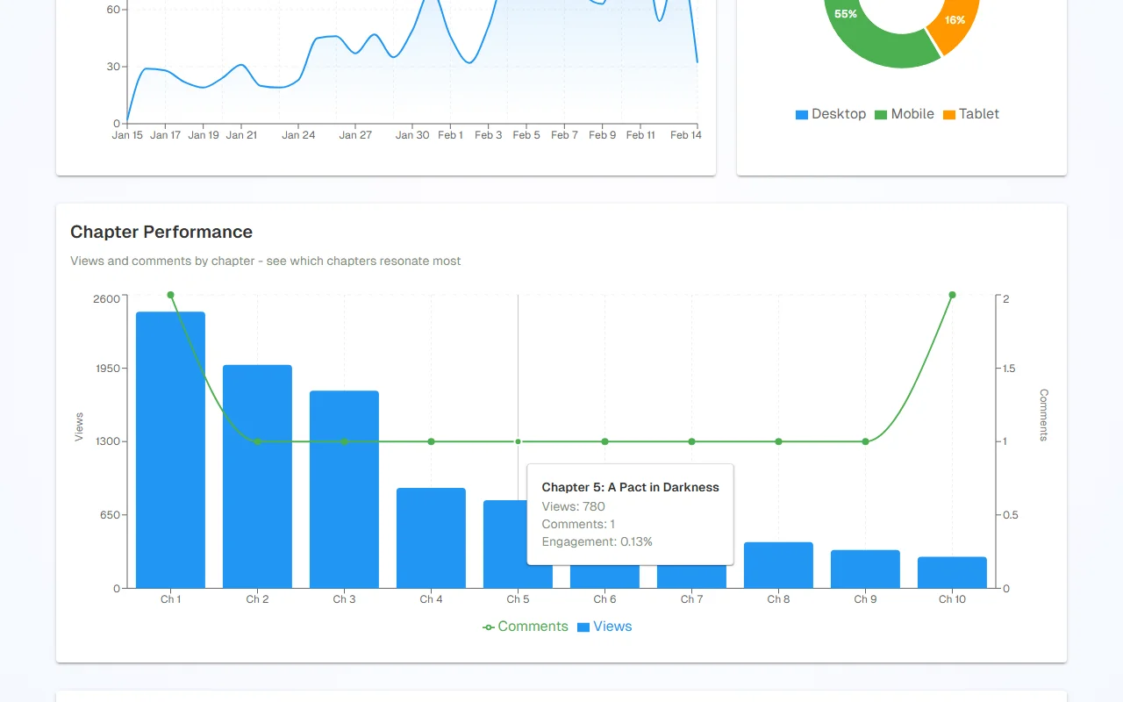Screen dimensions: 1123x702
Task: Toggle the Mobile entry in the device legend
Action: [904, 114]
